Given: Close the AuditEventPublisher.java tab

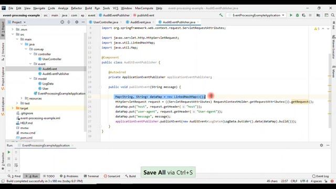Looking at the screenshot, I should click(x=198, y=22).
